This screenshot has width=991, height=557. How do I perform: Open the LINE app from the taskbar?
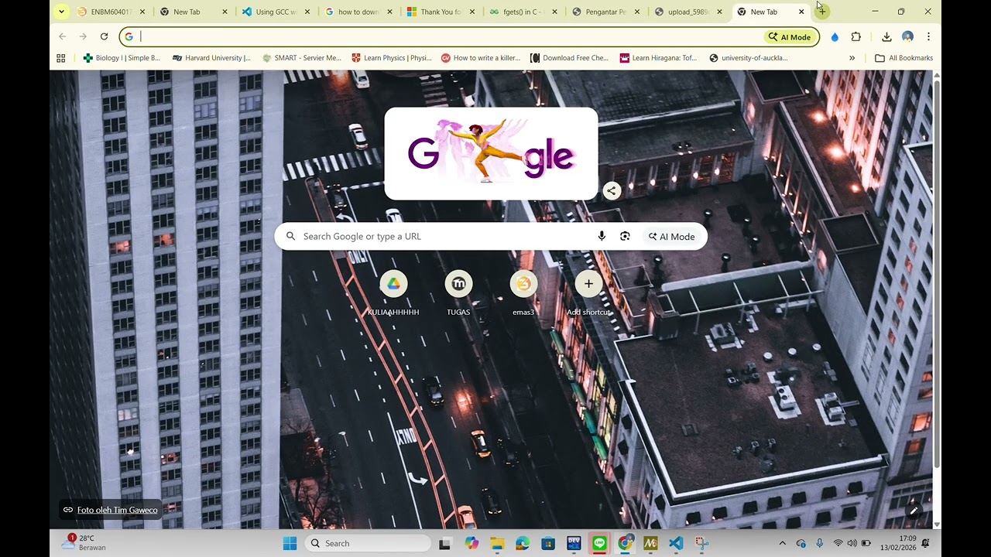tap(599, 543)
